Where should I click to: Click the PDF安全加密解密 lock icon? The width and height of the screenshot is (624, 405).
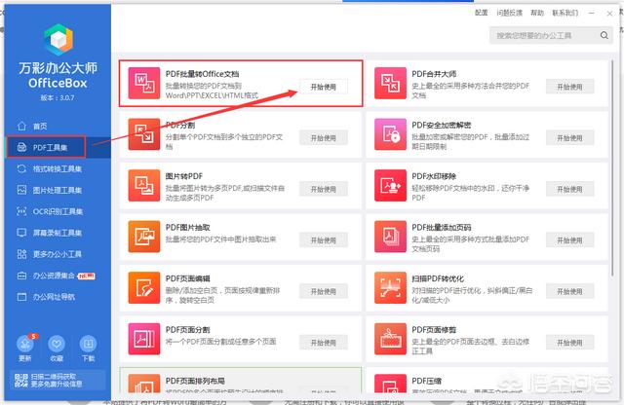[x=390, y=134]
